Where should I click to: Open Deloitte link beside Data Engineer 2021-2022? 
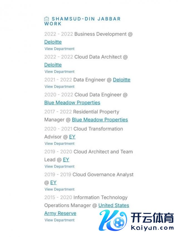point(122,80)
